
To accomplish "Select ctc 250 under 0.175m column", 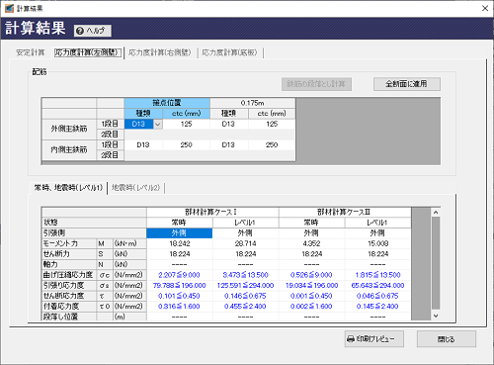I will pos(272,144).
